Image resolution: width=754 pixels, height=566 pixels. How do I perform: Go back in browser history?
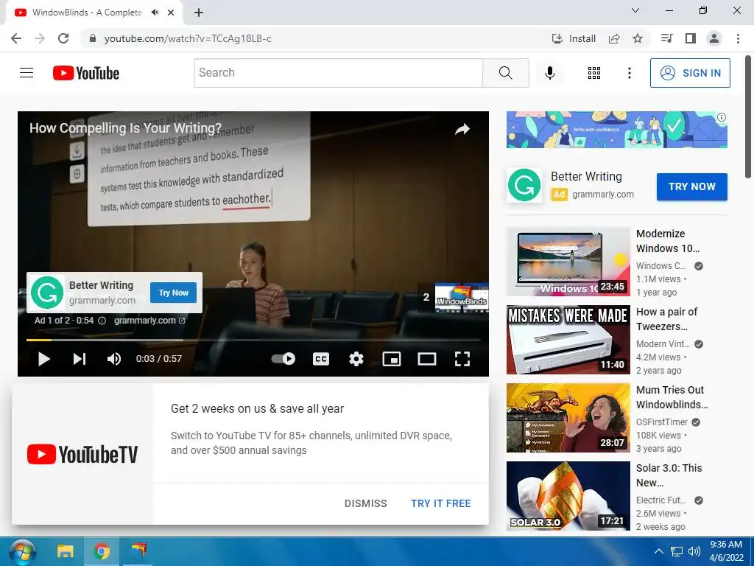click(x=16, y=38)
